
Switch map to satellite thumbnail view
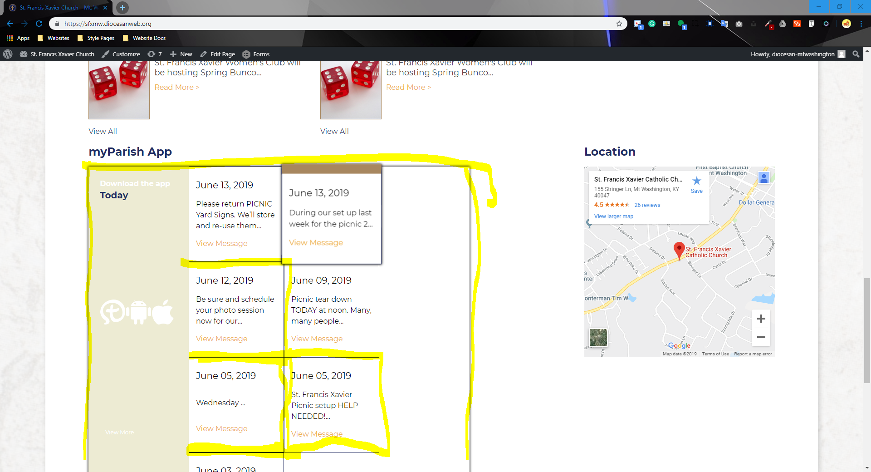pos(598,338)
